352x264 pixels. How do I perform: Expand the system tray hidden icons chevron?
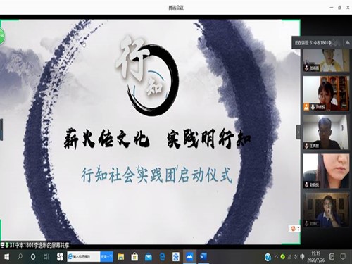pos(276,257)
